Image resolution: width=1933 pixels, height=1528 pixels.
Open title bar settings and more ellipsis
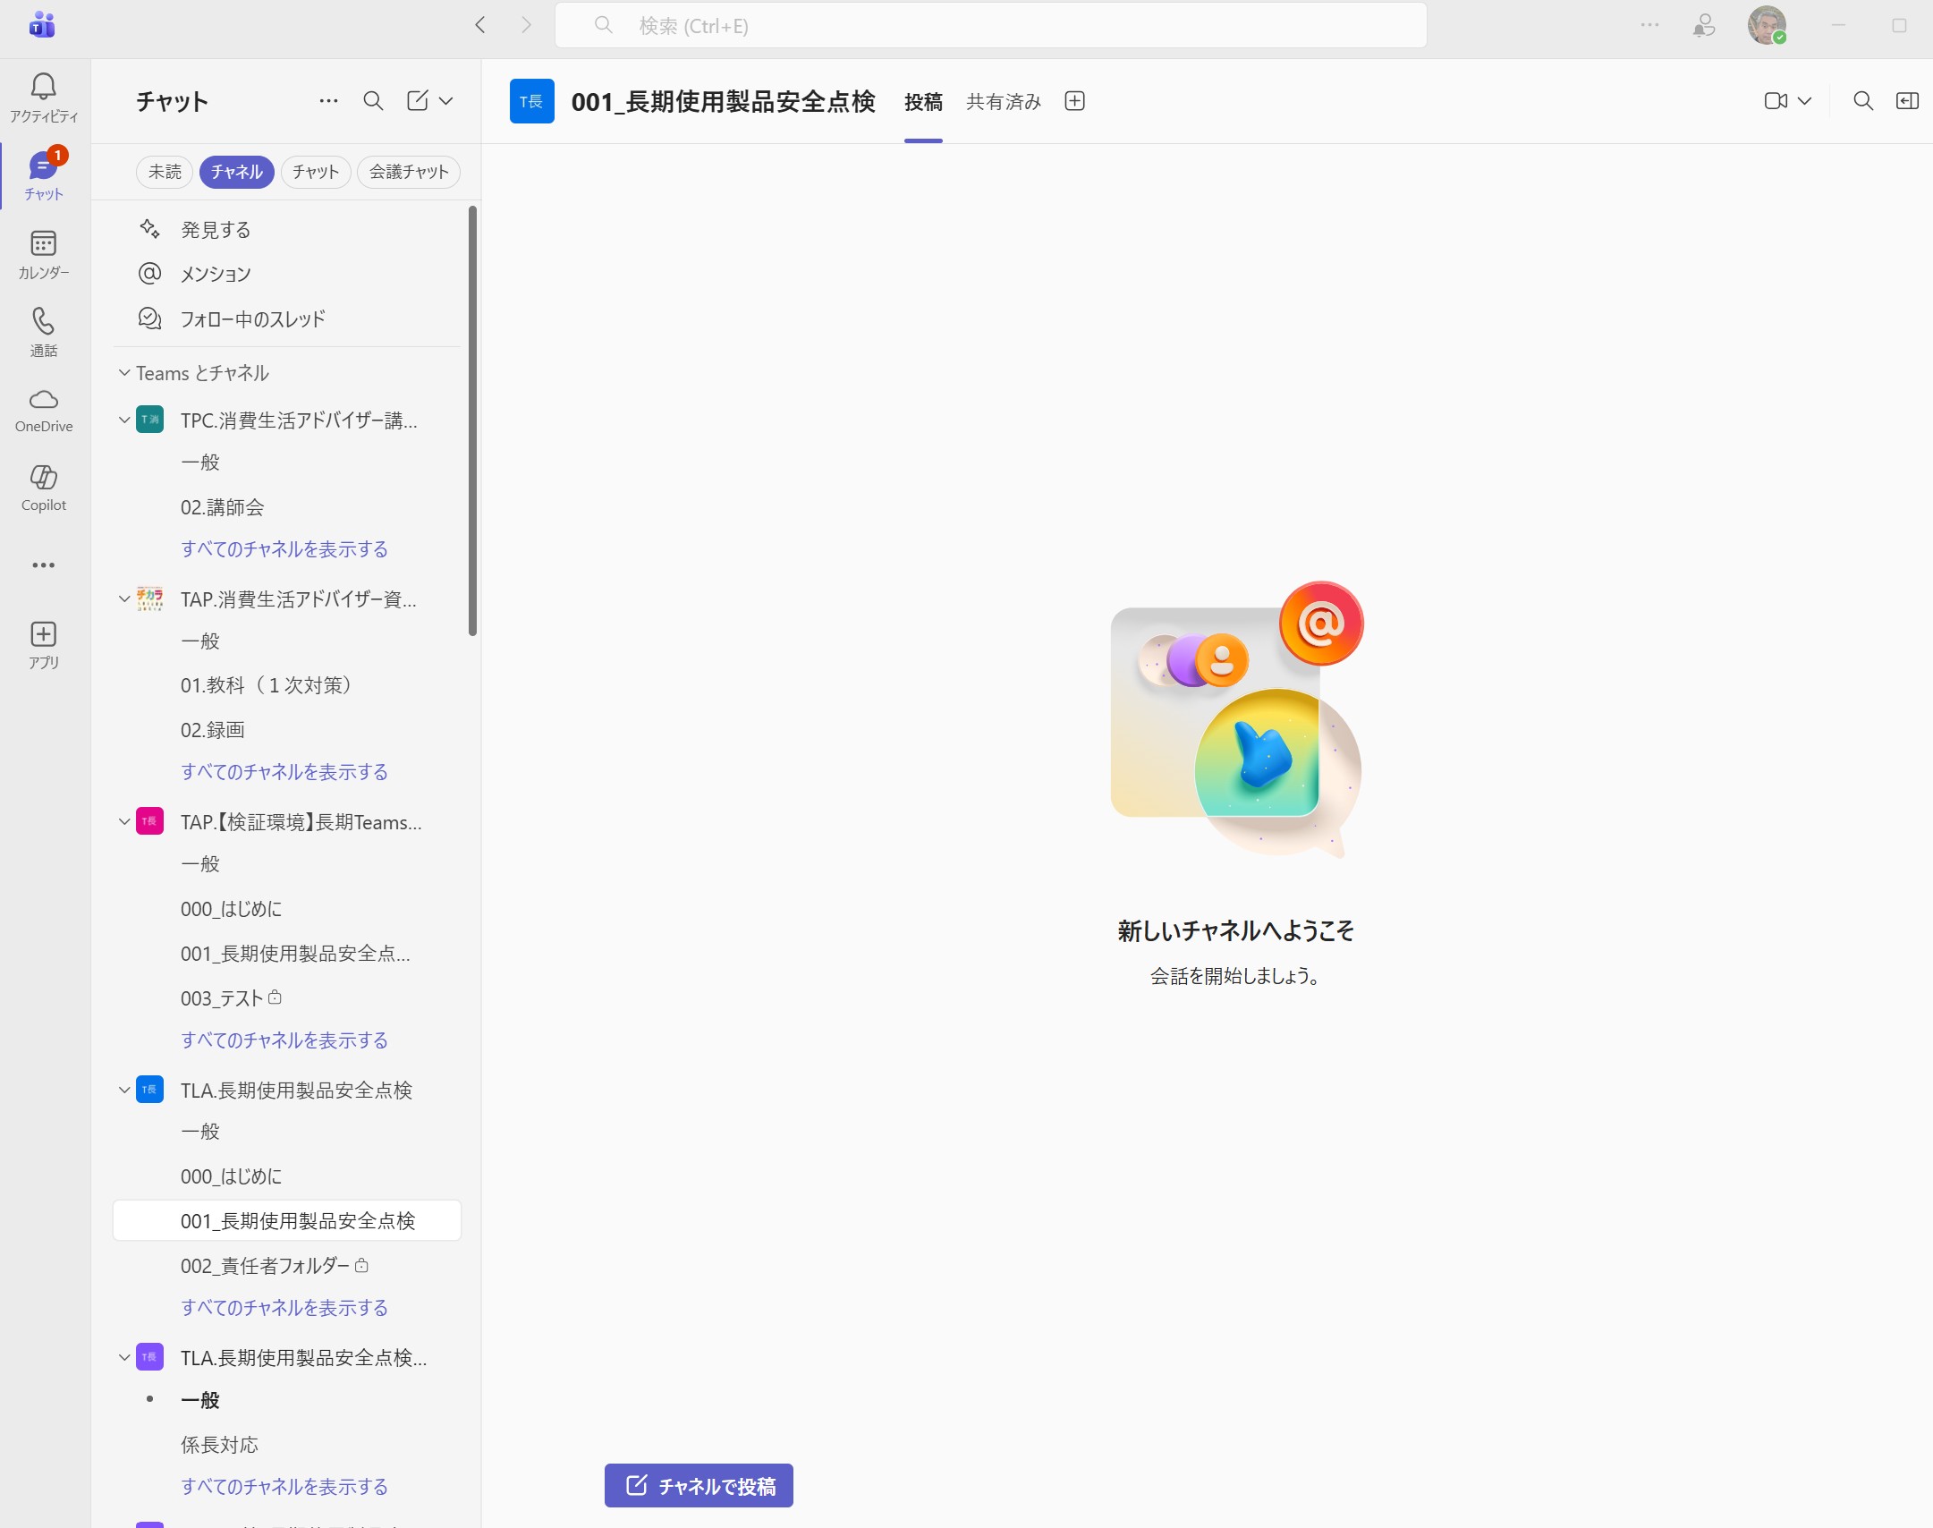[x=1650, y=25]
